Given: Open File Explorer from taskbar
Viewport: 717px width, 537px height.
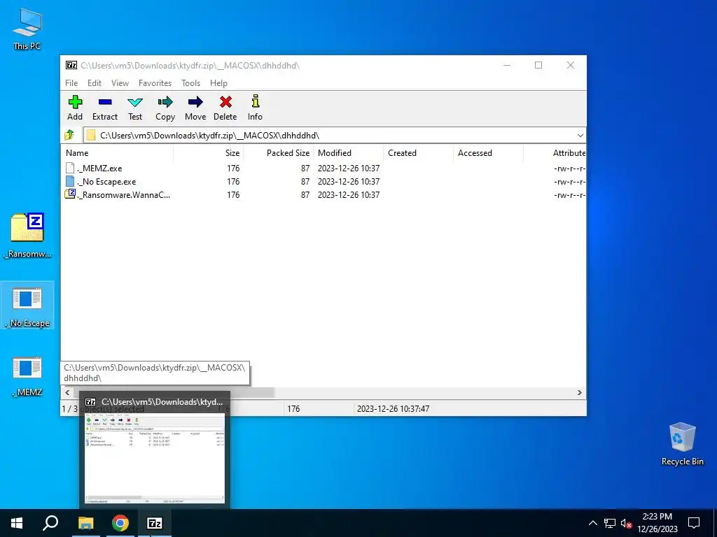Looking at the screenshot, I should tap(85, 523).
